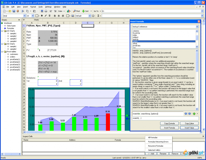Open the function category dropdown lookup & reference
206x160 pixels.
(x=197, y=27)
